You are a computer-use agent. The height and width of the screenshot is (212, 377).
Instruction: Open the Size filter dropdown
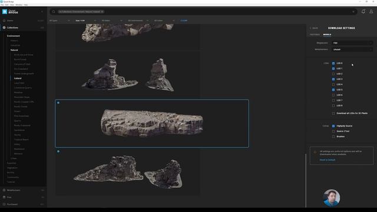(85, 21)
